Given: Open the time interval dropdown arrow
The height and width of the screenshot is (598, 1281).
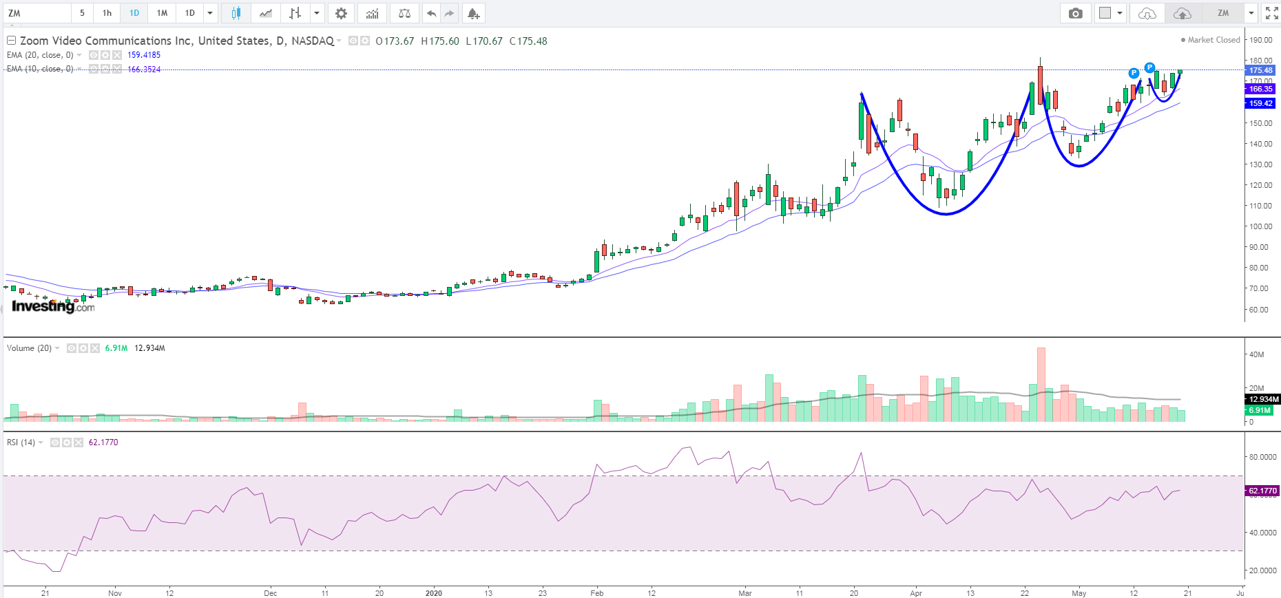Looking at the screenshot, I should 210,13.
